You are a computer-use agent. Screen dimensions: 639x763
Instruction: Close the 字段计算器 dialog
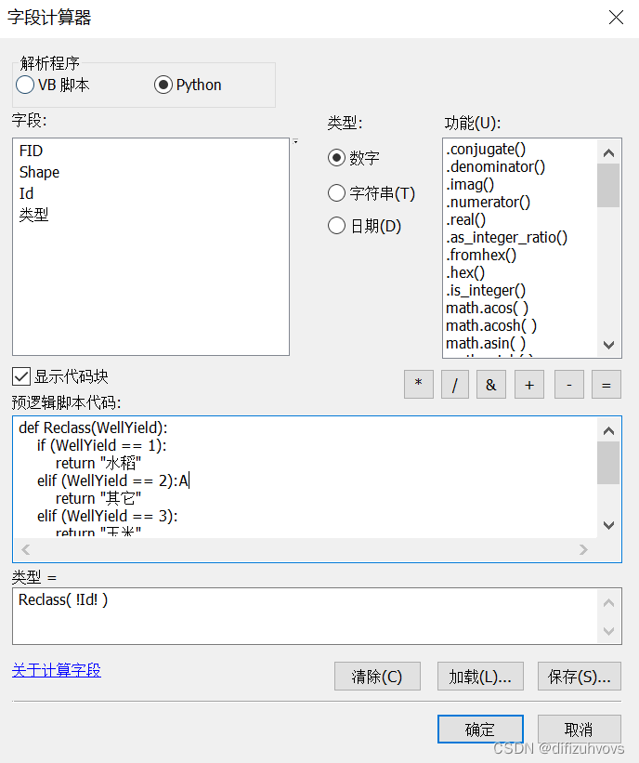tap(616, 18)
